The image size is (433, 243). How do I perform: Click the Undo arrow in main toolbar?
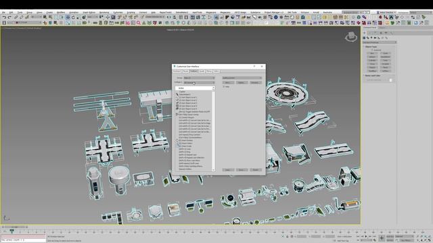pyautogui.click(x=5, y=18)
